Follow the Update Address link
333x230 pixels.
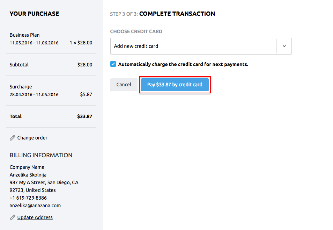35,217
